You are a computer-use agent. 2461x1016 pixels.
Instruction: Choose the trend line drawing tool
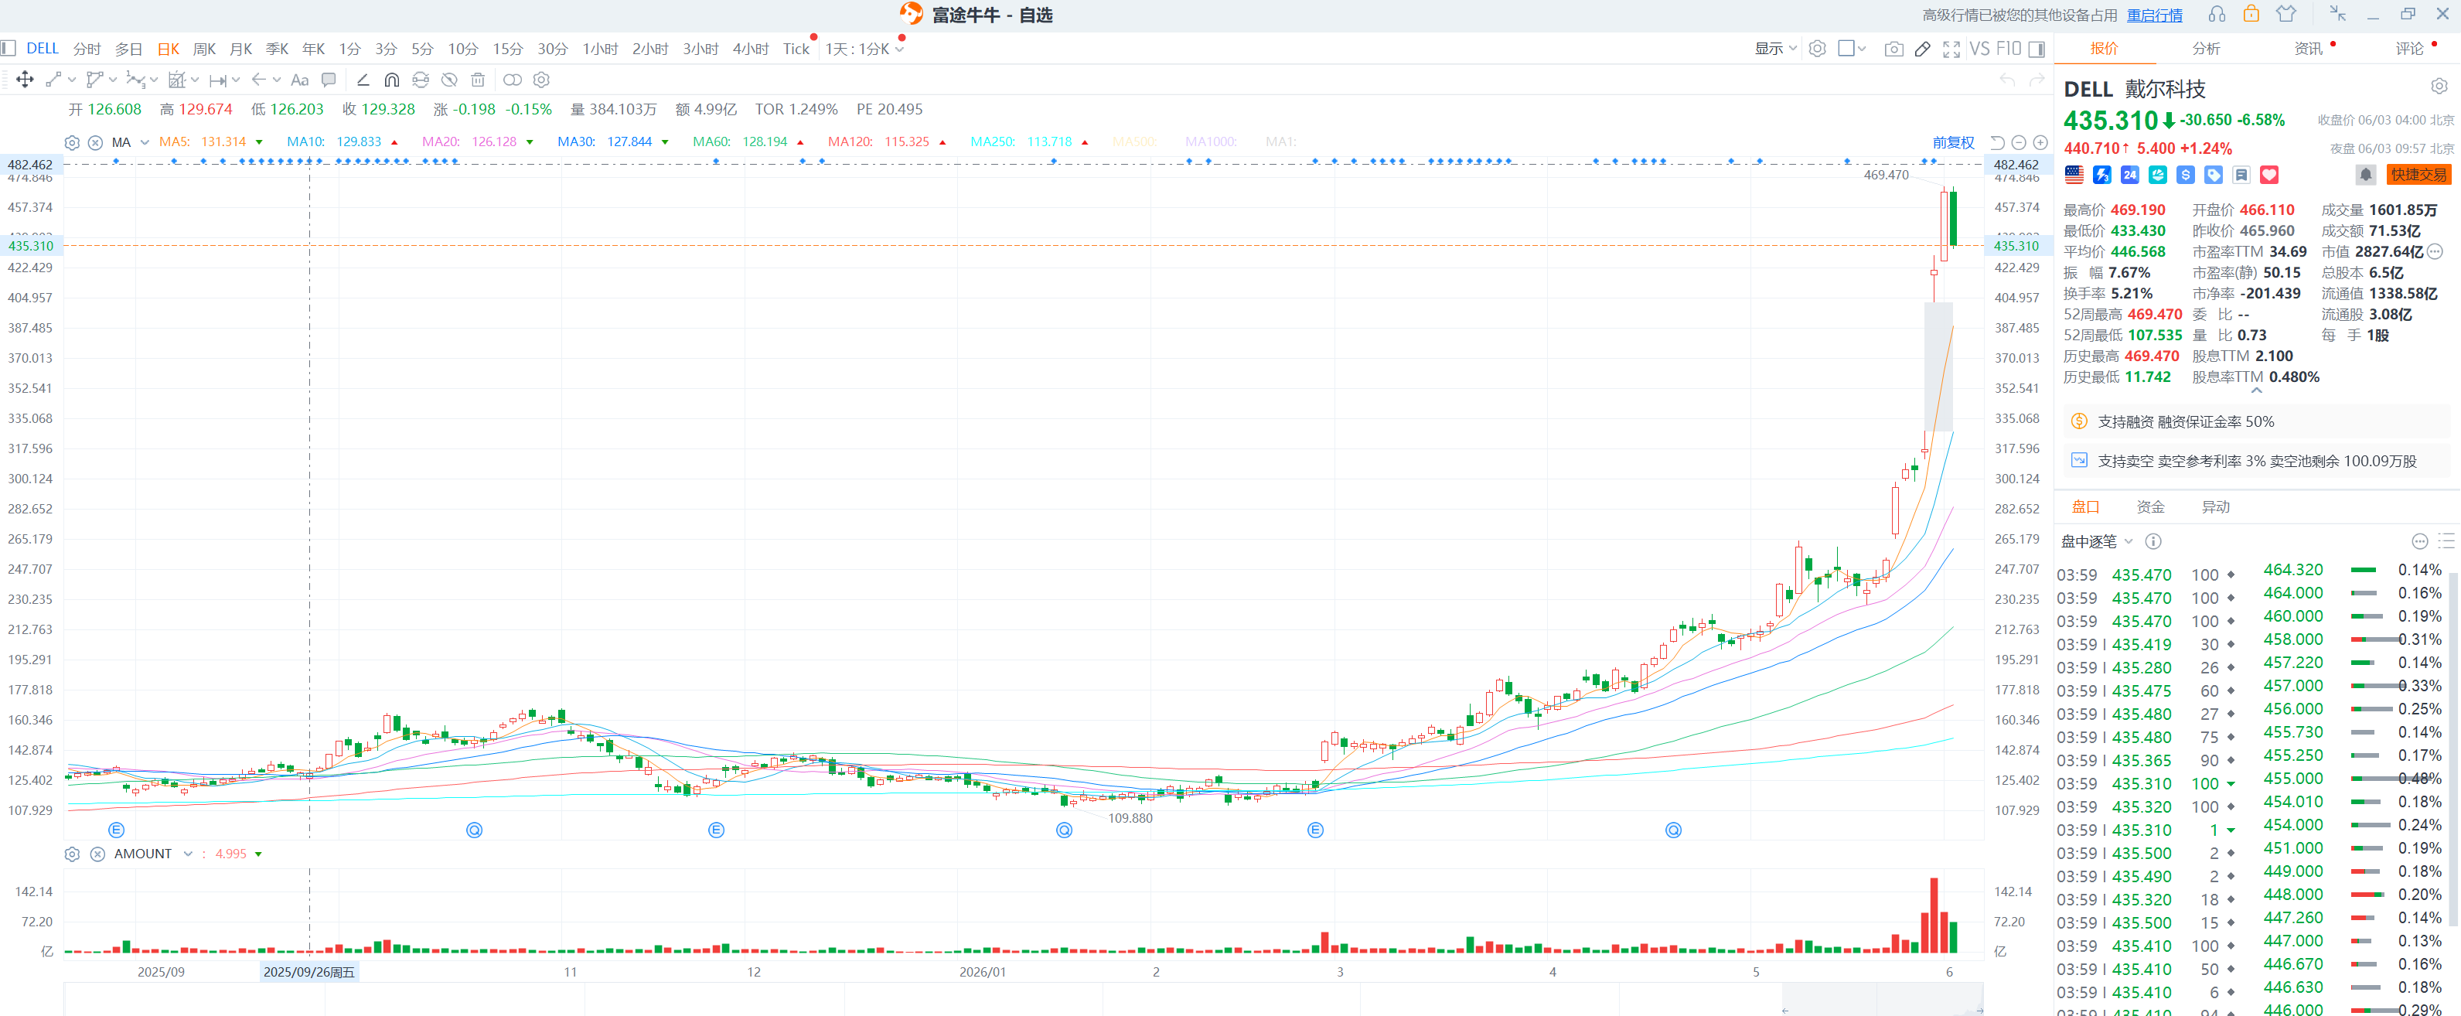coord(53,80)
